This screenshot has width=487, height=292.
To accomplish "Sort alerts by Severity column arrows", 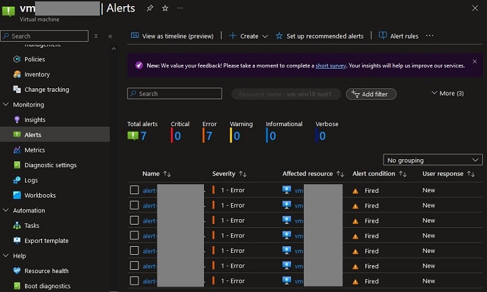I will pos(242,174).
